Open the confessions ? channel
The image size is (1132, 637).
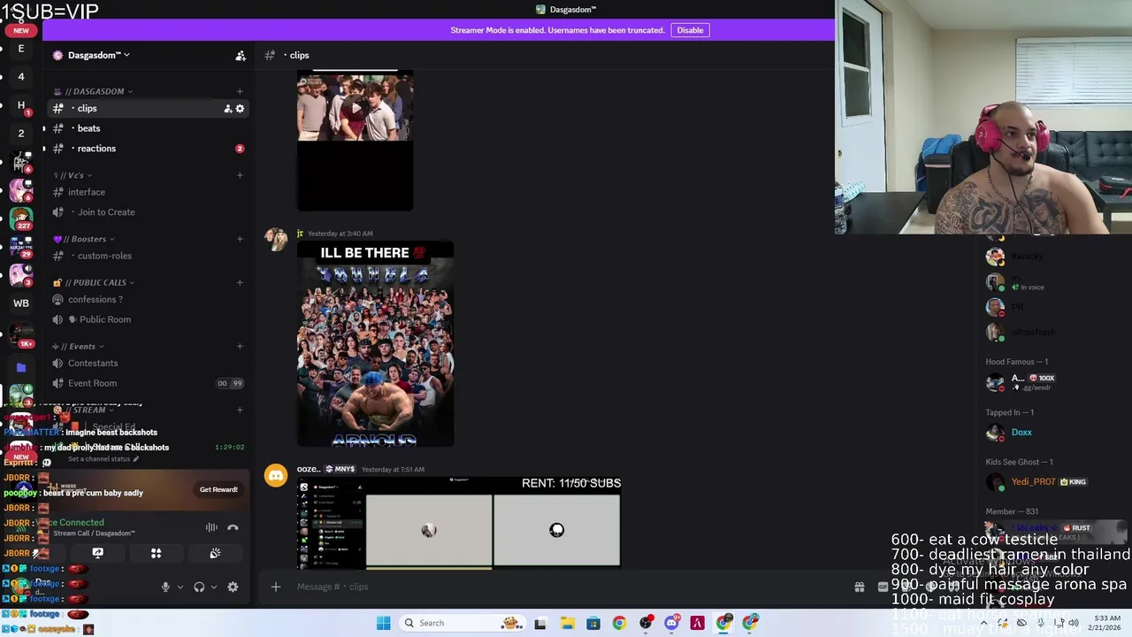tap(147, 299)
